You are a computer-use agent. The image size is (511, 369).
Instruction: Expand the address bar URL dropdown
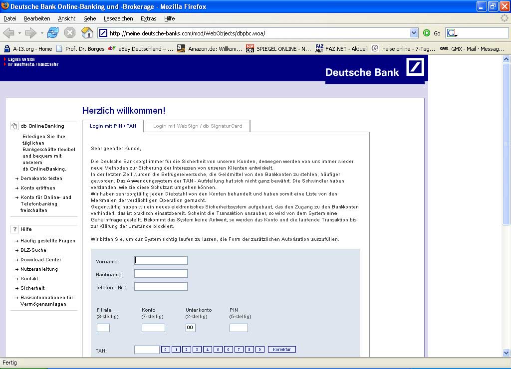pyautogui.click(x=414, y=33)
